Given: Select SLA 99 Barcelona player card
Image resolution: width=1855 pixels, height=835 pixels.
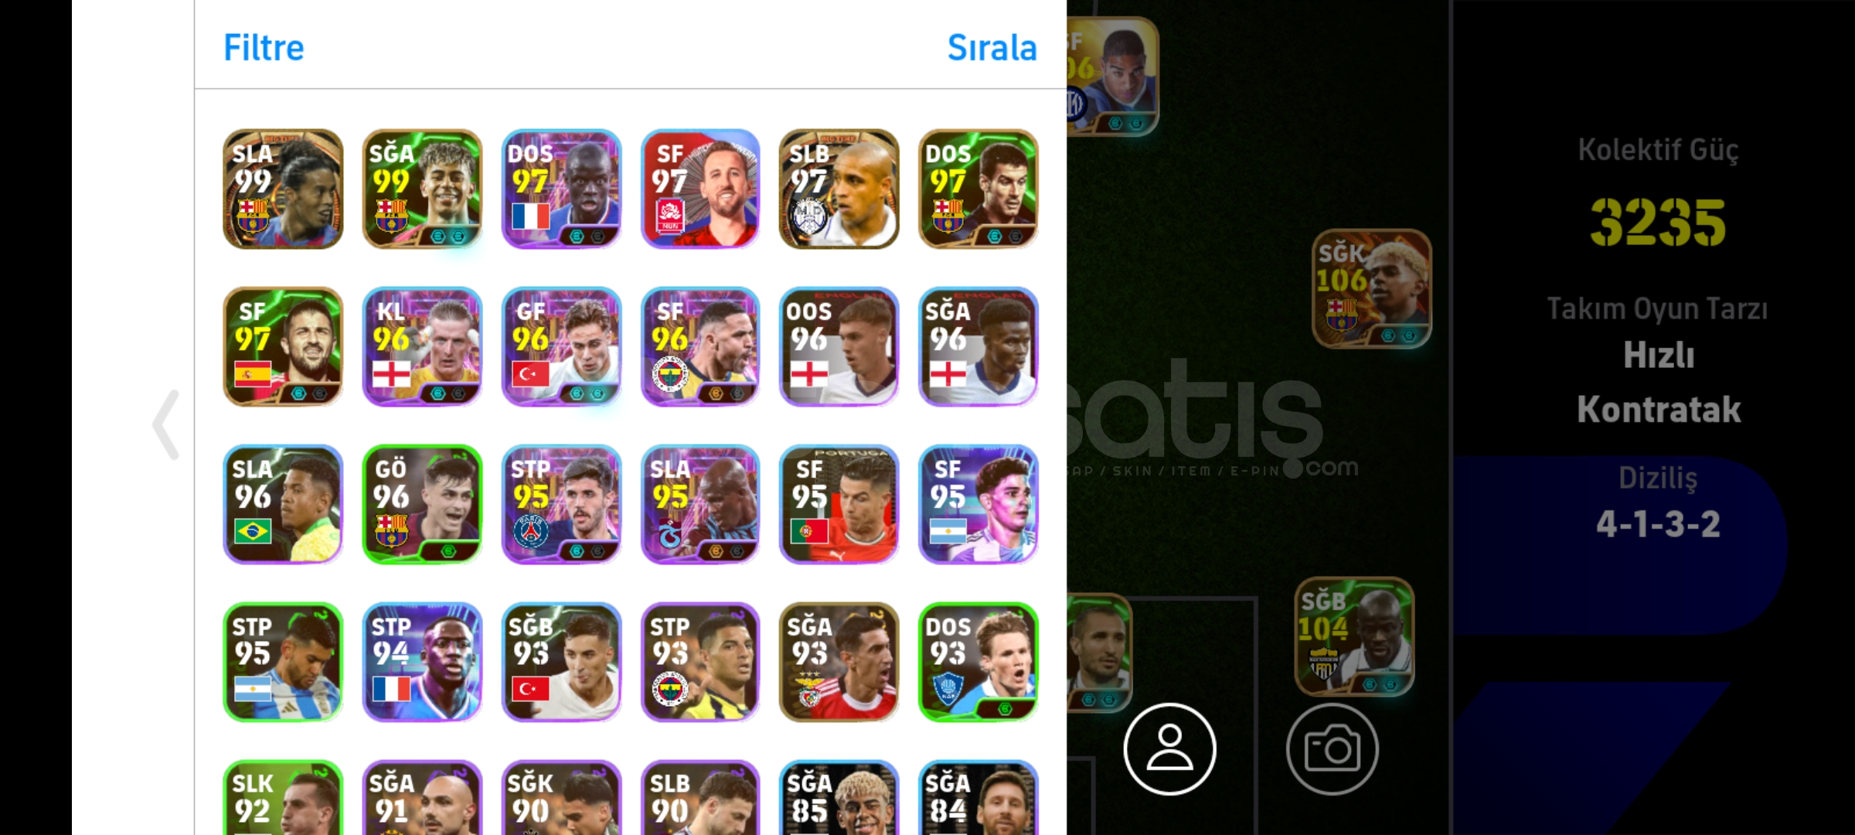Looking at the screenshot, I should [283, 189].
